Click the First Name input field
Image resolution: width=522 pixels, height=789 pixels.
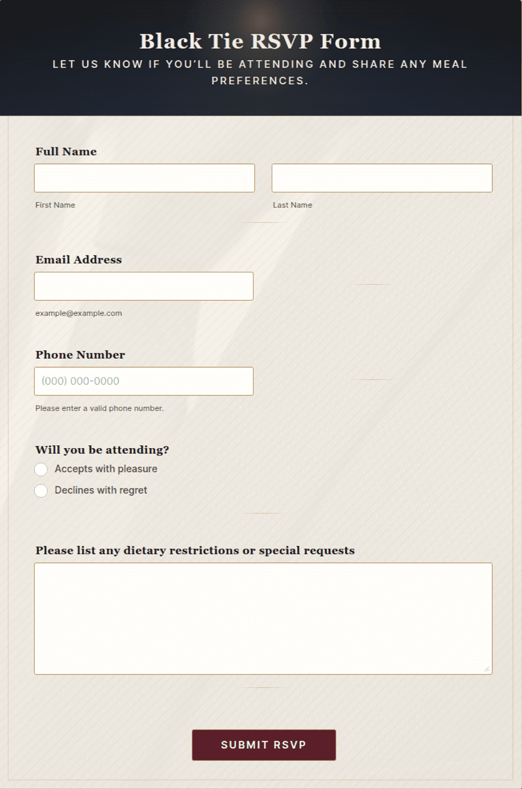pyautogui.click(x=144, y=178)
